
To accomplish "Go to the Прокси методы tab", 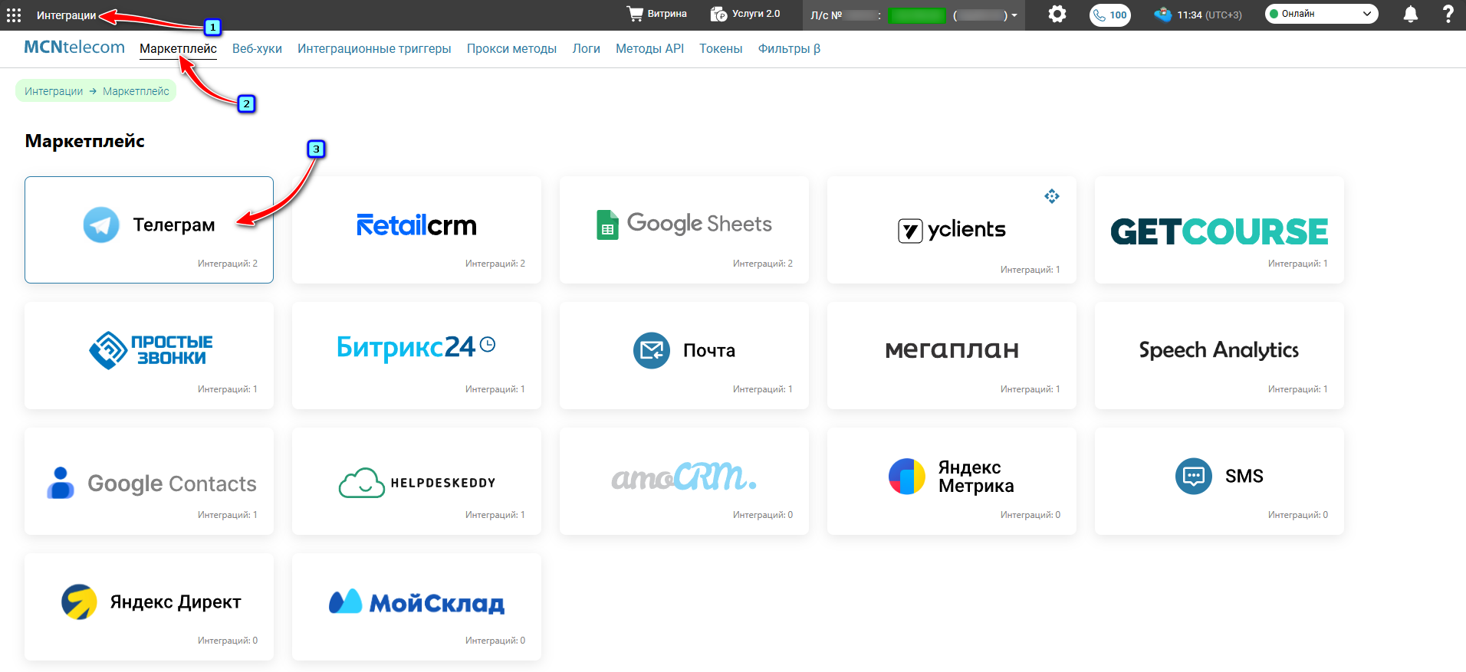I will click(x=511, y=48).
